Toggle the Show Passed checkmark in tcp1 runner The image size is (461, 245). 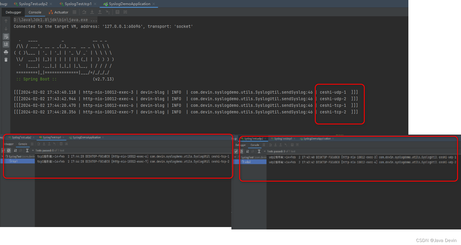[x=3, y=150]
